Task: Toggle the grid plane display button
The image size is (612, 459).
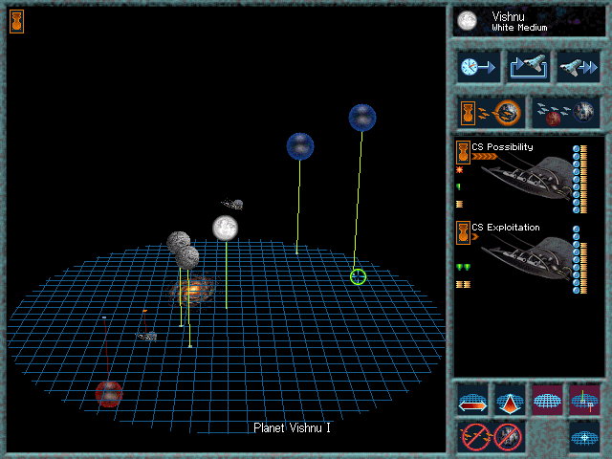Action: pos(547,401)
